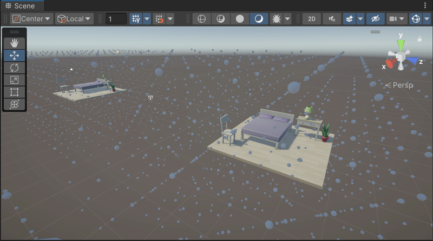This screenshot has width=433, height=241.
Task: Select the Move tool
Action: click(x=14, y=55)
